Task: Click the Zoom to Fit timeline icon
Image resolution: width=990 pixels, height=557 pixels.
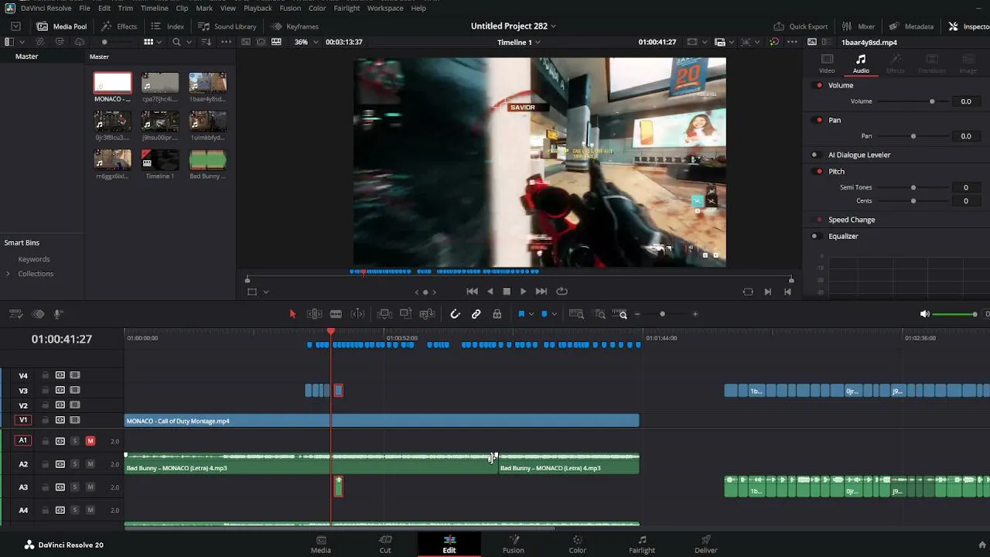Action: click(576, 314)
